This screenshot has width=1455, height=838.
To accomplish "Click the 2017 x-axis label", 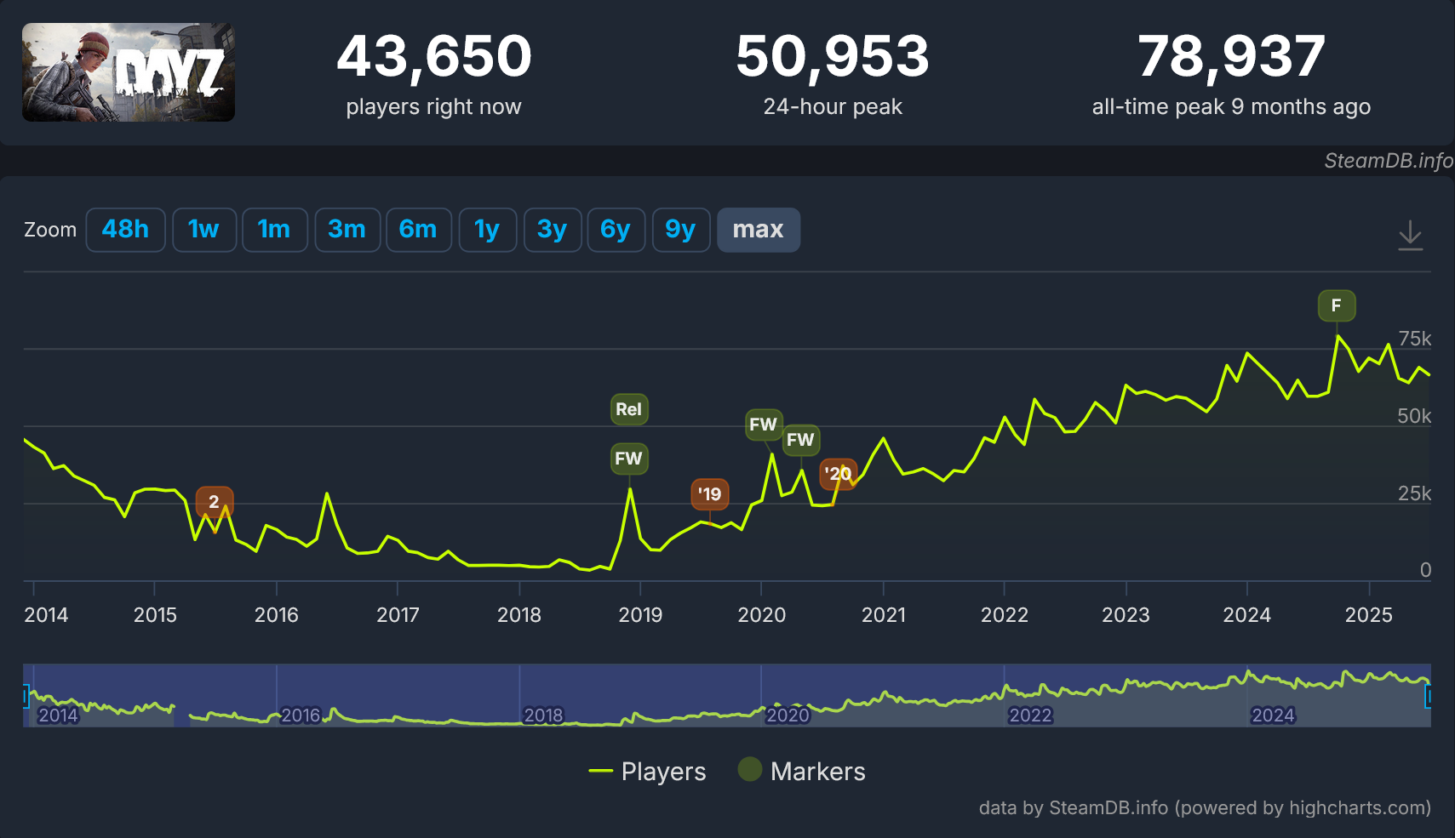I will pos(398,615).
